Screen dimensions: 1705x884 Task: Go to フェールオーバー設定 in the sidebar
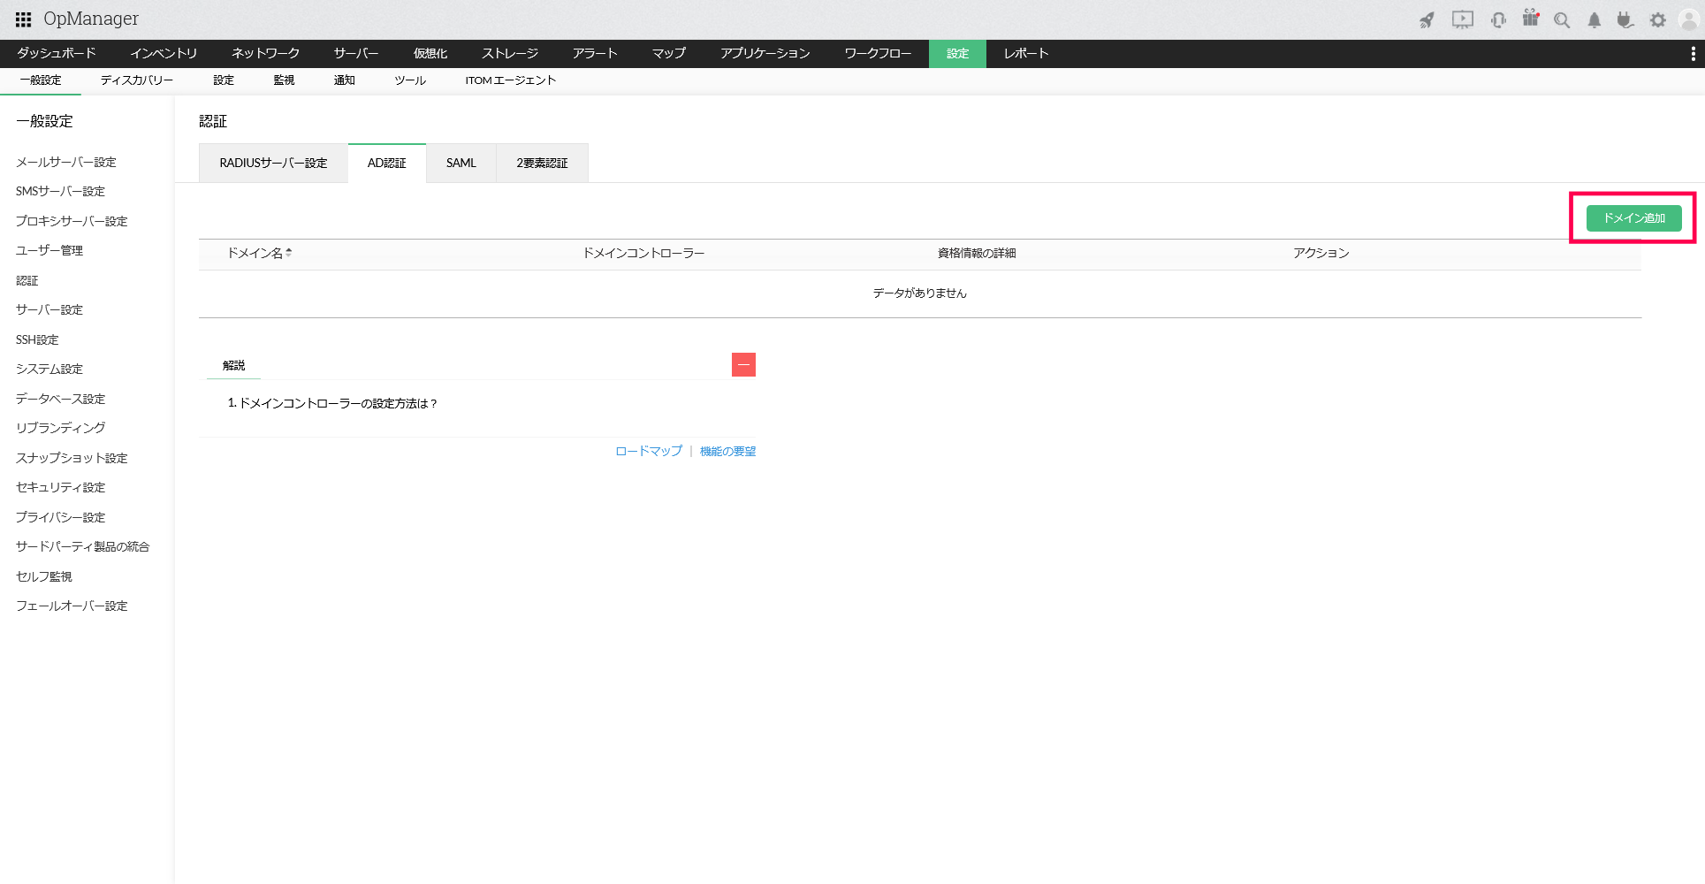[72, 606]
